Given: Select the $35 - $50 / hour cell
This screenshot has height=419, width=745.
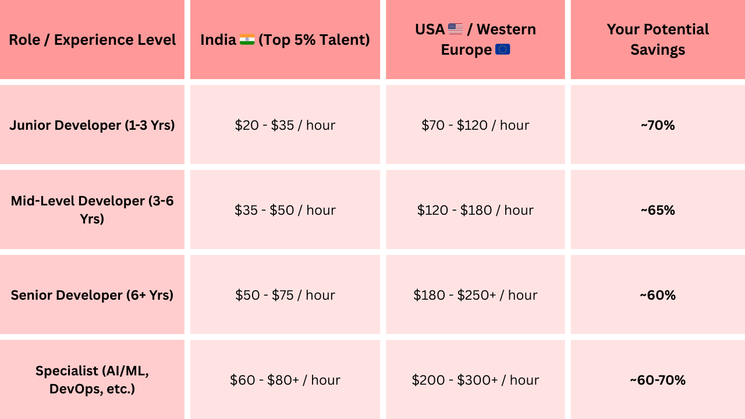Looking at the screenshot, I should tap(285, 210).
